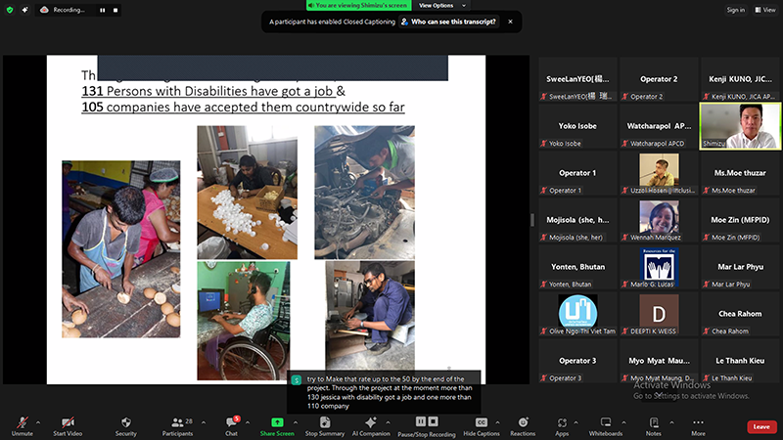The width and height of the screenshot is (783, 440).
Task: Open AI Companion
Action: tap(371, 421)
